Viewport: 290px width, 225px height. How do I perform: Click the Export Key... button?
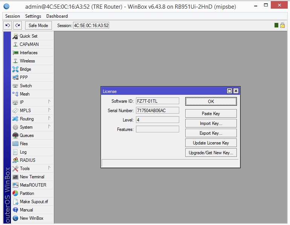pos(211,133)
